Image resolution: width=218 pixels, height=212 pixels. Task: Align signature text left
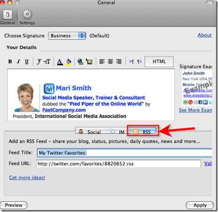click(102, 62)
